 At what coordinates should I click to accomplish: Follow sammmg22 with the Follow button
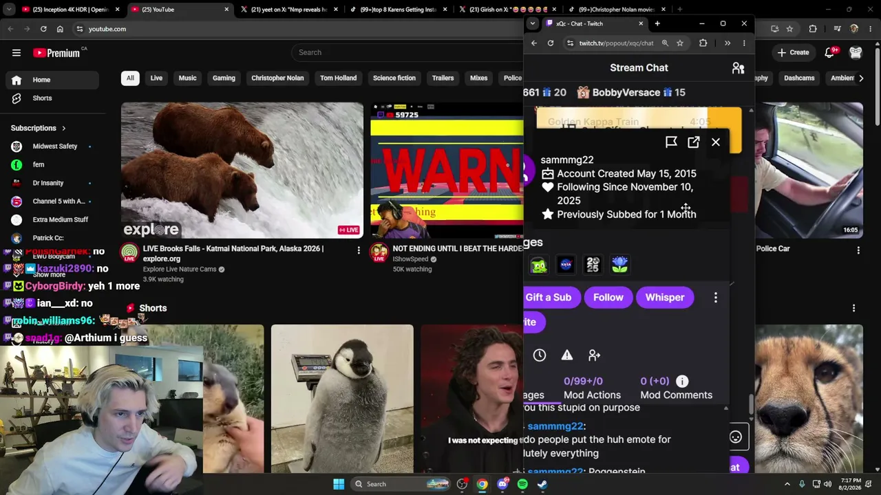[x=608, y=298]
